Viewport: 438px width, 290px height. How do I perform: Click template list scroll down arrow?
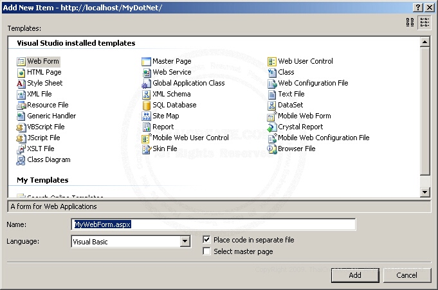point(424,192)
